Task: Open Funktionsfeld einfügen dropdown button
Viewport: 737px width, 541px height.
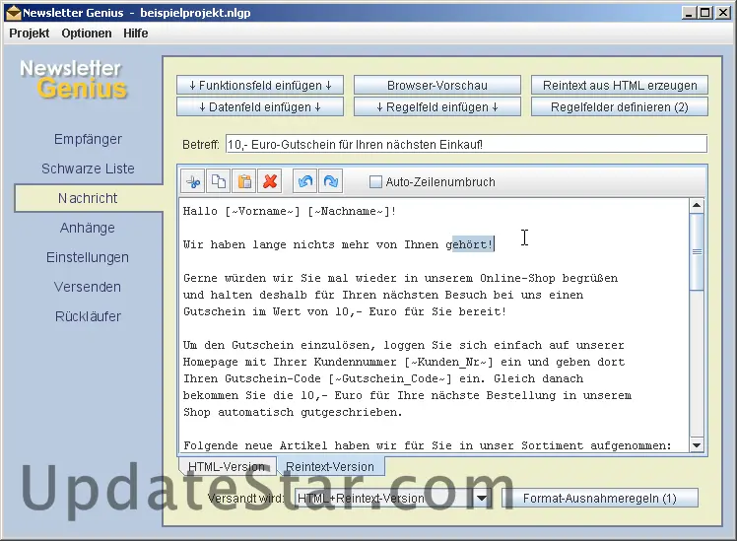Action: coord(260,86)
